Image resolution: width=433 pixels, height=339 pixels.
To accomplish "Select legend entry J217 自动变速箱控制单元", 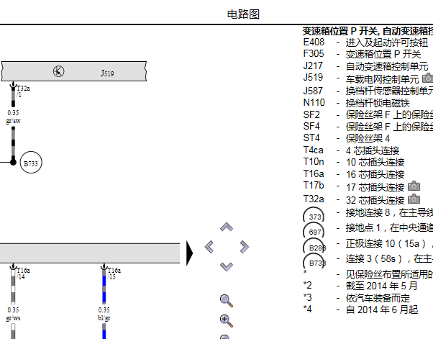I will pyautogui.click(x=365, y=66).
